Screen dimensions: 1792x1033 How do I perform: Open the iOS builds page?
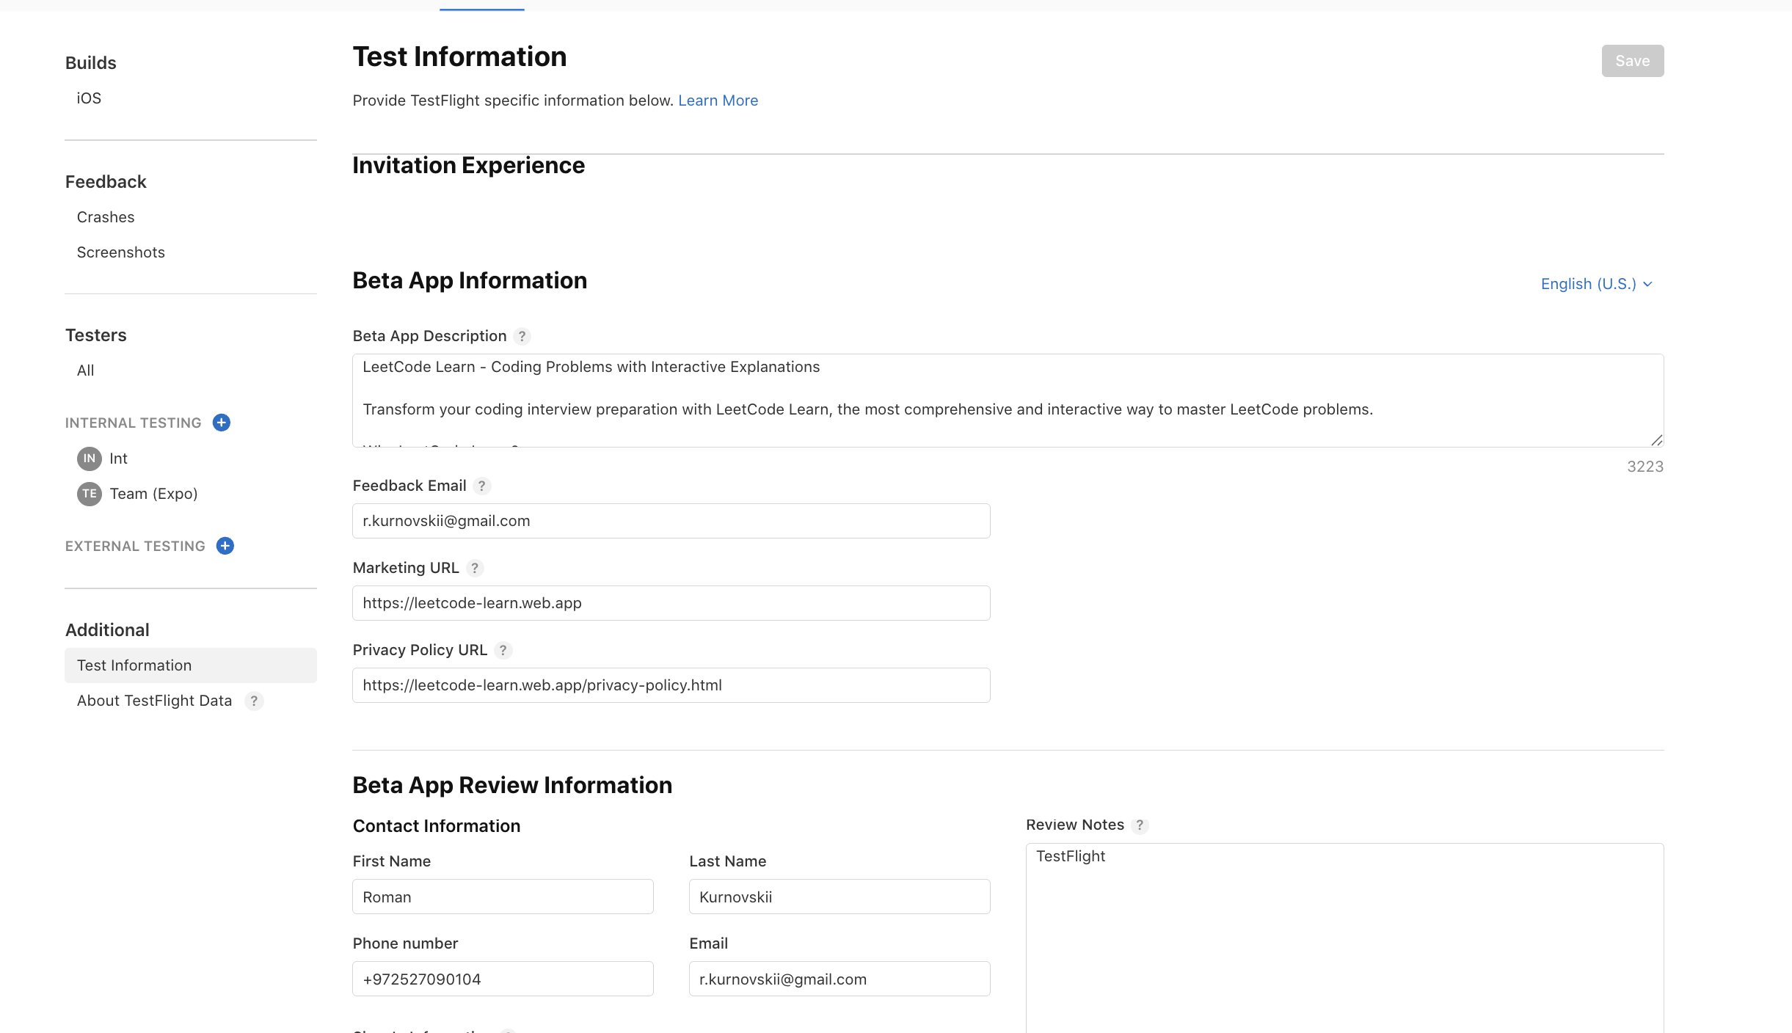point(88,97)
